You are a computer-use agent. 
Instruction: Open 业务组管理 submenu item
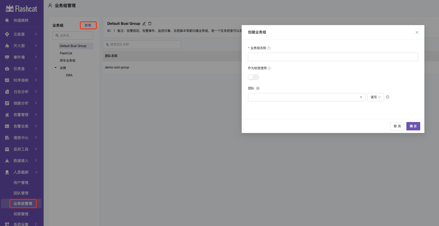click(x=23, y=204)
